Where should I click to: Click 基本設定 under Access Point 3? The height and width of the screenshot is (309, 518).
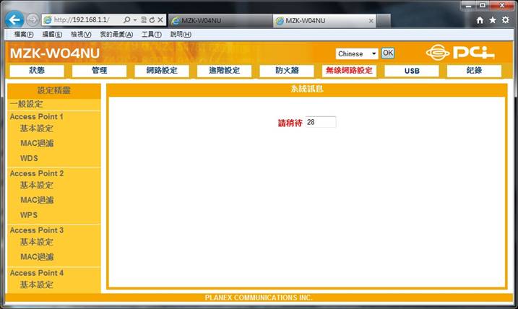(37, 242)
